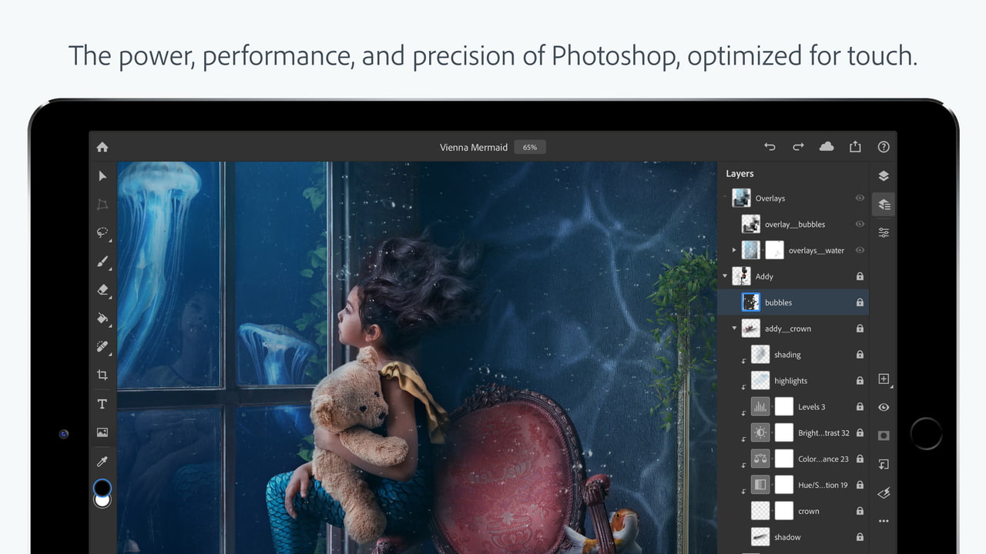This screenshot has height=554, width=986.
Task: Select the Move tool arrow
Action: click(x=102, y=176)
